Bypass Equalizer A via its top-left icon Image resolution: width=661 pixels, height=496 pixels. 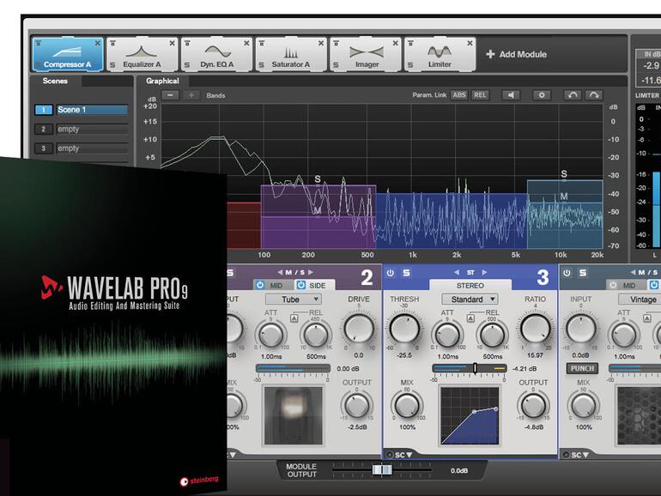pos(112,43)
